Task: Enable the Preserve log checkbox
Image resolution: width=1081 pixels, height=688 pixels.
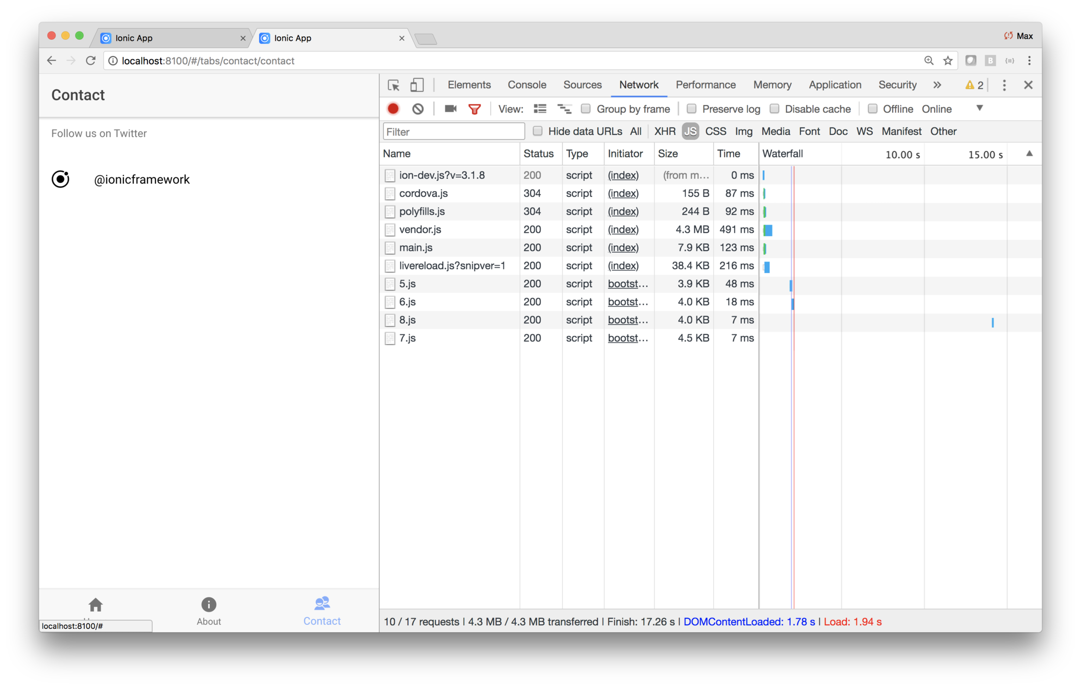Action: [691, 109]
